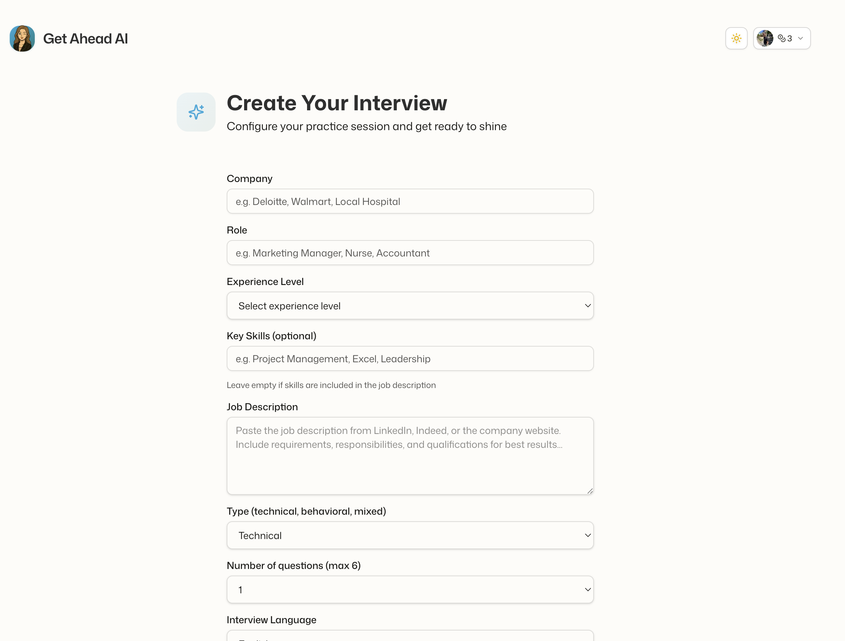Click the Company input field
Image resolution: width=845 pixels, height=641 pixels.
(410, 201)
